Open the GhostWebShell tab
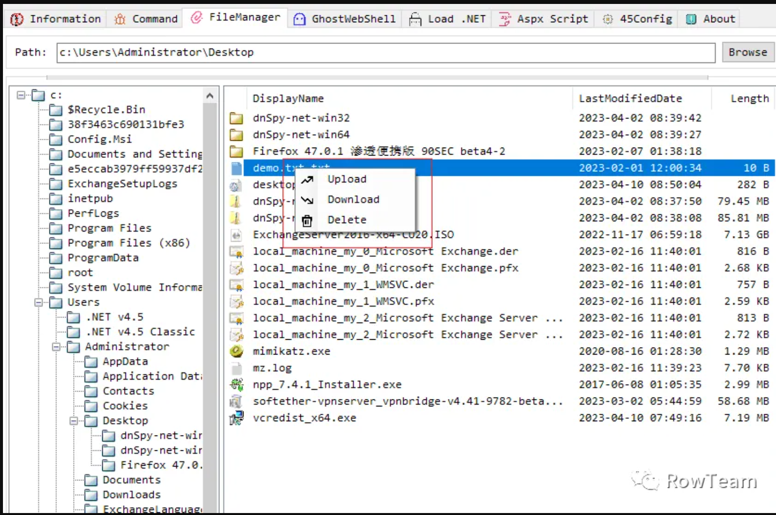 click(x=344, y=19)
